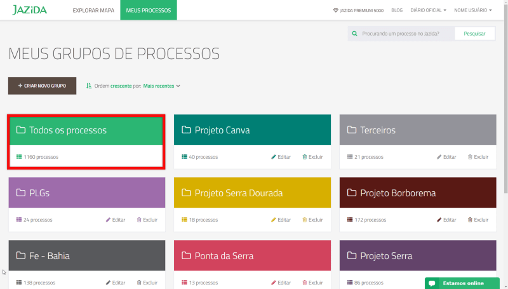The width and height of the screenshot is (508, 289).
Task: Click the Ponta da Serra folder icon
Action: coord(186,255)
